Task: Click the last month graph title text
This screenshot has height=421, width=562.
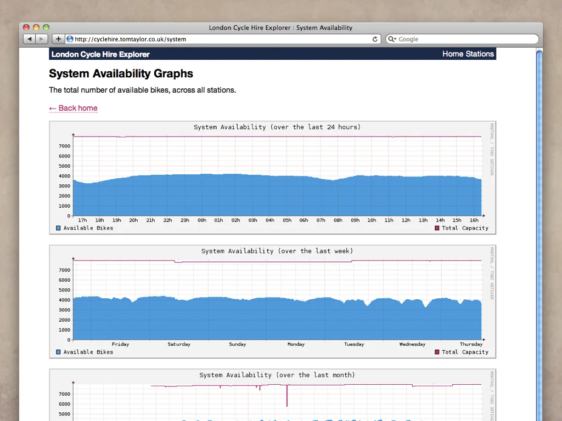Action: click(x=277, y=375)
